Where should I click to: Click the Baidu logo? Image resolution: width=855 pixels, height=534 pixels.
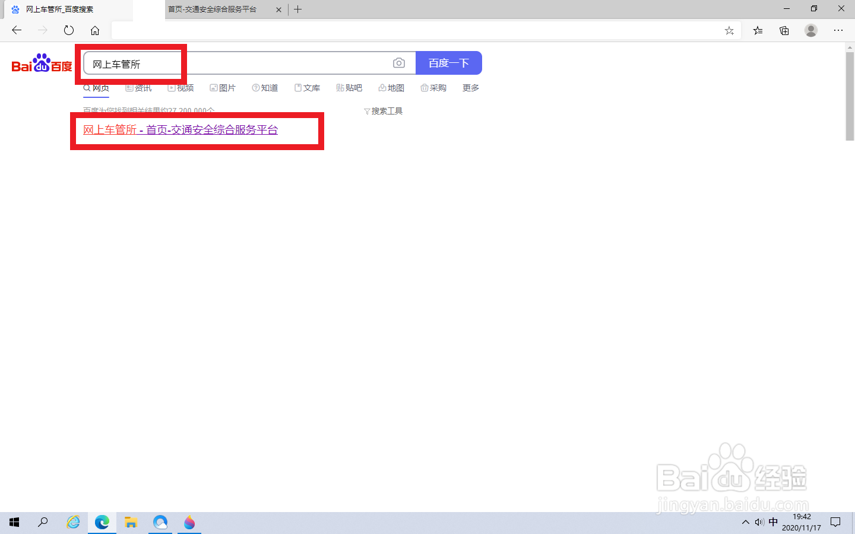click(42, 63)
